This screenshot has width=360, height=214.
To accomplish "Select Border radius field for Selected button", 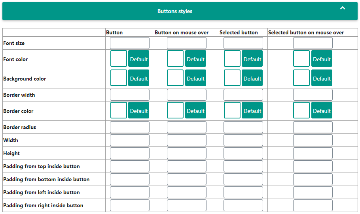I will coord(243,127).
